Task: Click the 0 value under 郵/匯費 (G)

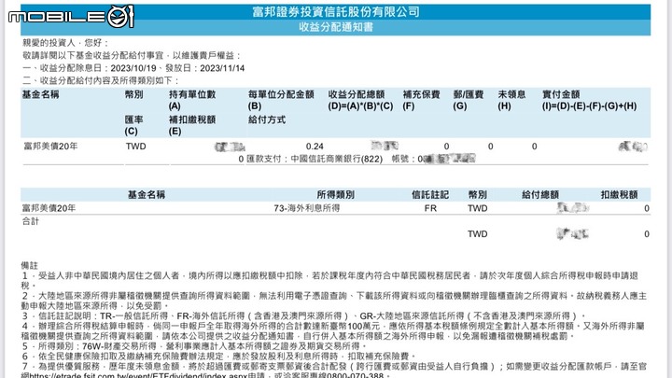Action: coord(490,147)
